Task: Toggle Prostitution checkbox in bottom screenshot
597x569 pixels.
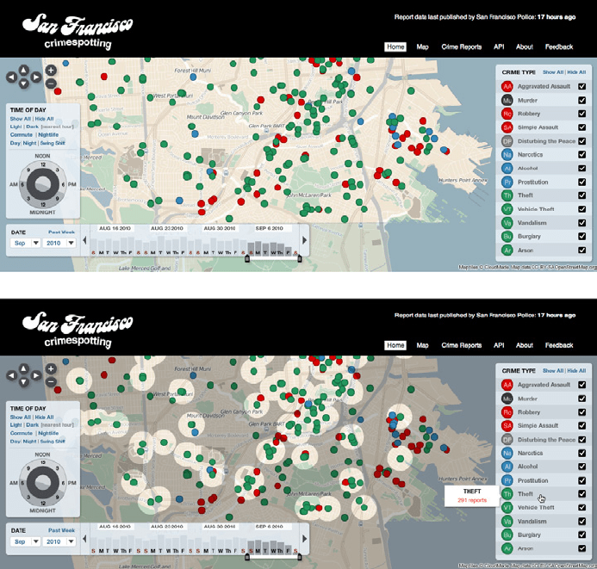Action: click(581, 480)
